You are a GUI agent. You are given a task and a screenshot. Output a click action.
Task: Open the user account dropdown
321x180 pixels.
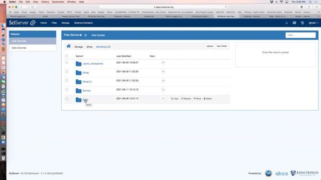pyautogui.click(x=313, y=23)
